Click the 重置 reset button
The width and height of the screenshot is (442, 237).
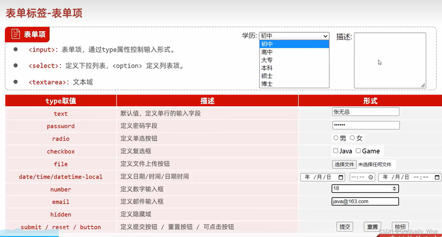[373, 227]
